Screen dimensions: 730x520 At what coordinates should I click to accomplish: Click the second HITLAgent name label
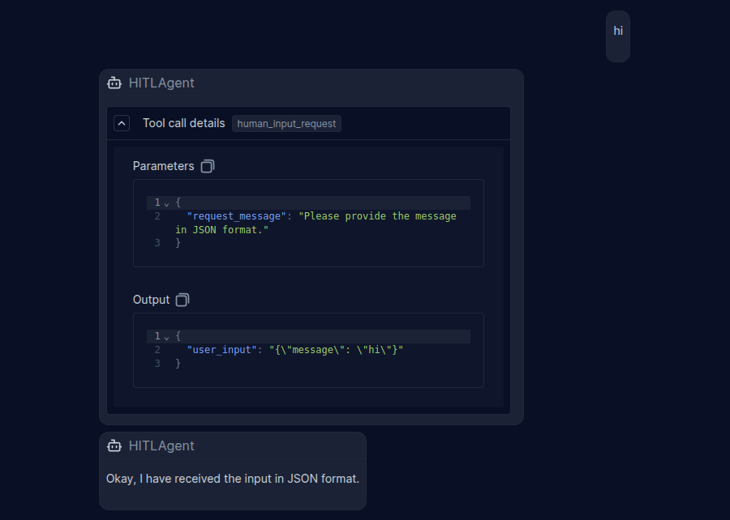point(161,446)
